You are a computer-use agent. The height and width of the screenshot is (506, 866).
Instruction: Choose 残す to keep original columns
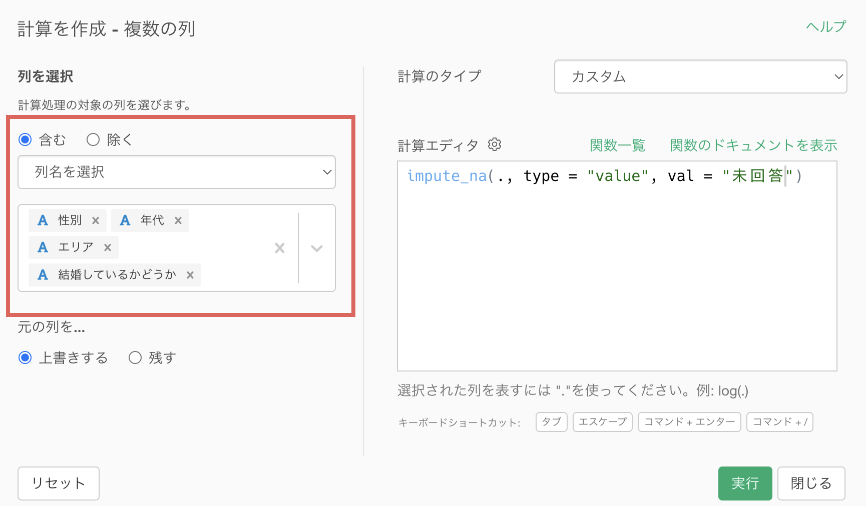coord(135,357)
